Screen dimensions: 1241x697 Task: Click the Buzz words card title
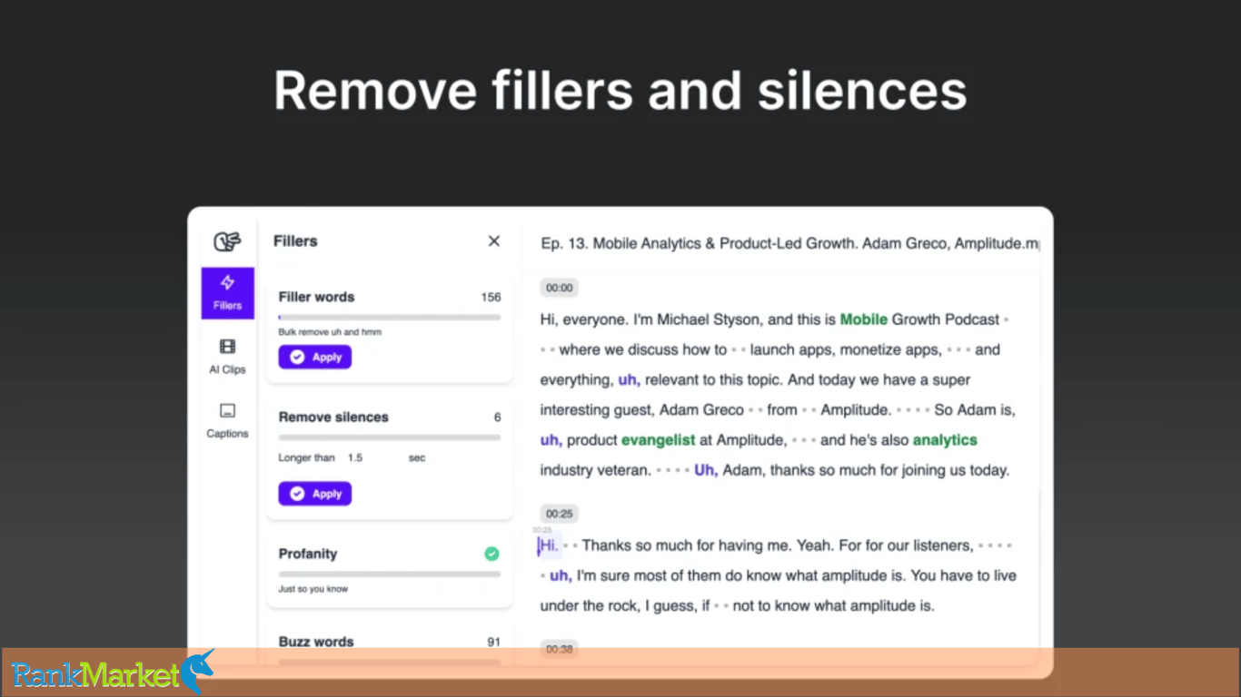(x=316, y=642)
